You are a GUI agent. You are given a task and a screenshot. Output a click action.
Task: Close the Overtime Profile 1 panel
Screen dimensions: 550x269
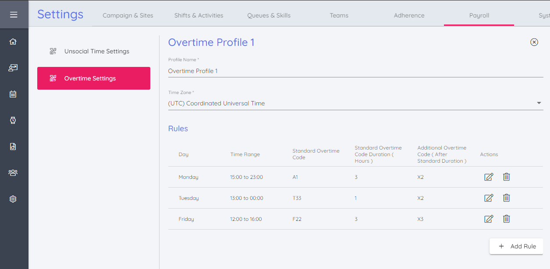pyautogui.click(x=534, y=42)
